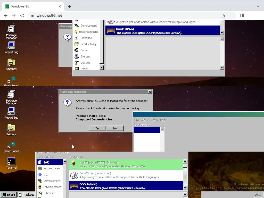Image resolution: width=264 pixels, height=198 pixels.
Task: Click the browser share page icon
Action: pos(223,15)
